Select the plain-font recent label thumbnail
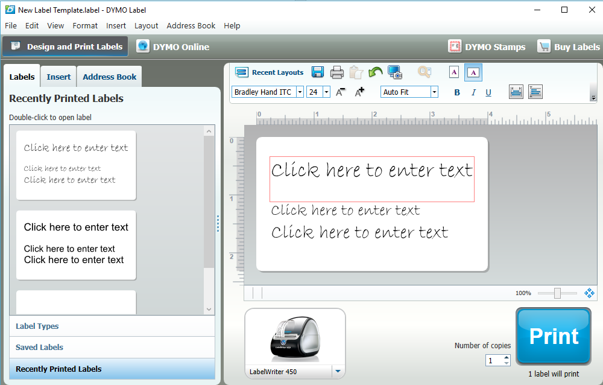This screenshot has height=385, width=603. click(x=76, y=245)
